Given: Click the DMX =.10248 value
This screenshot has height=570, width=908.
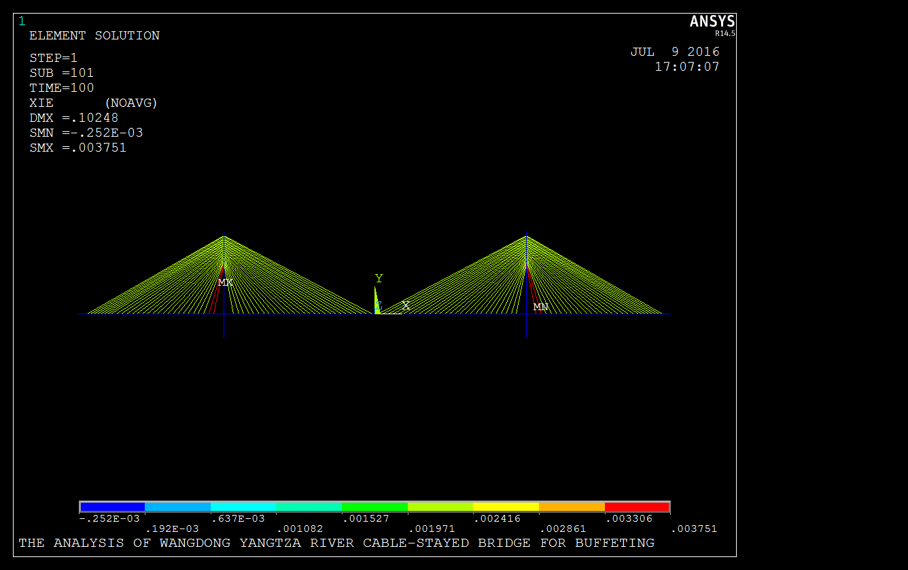Looking at the screenshot, I should (x=74, y=118).
